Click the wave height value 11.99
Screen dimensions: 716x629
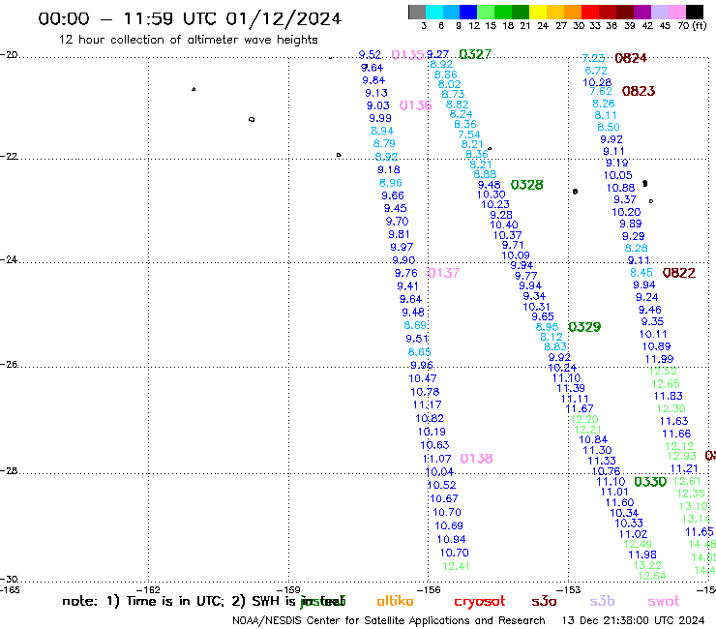pos(659,359)
